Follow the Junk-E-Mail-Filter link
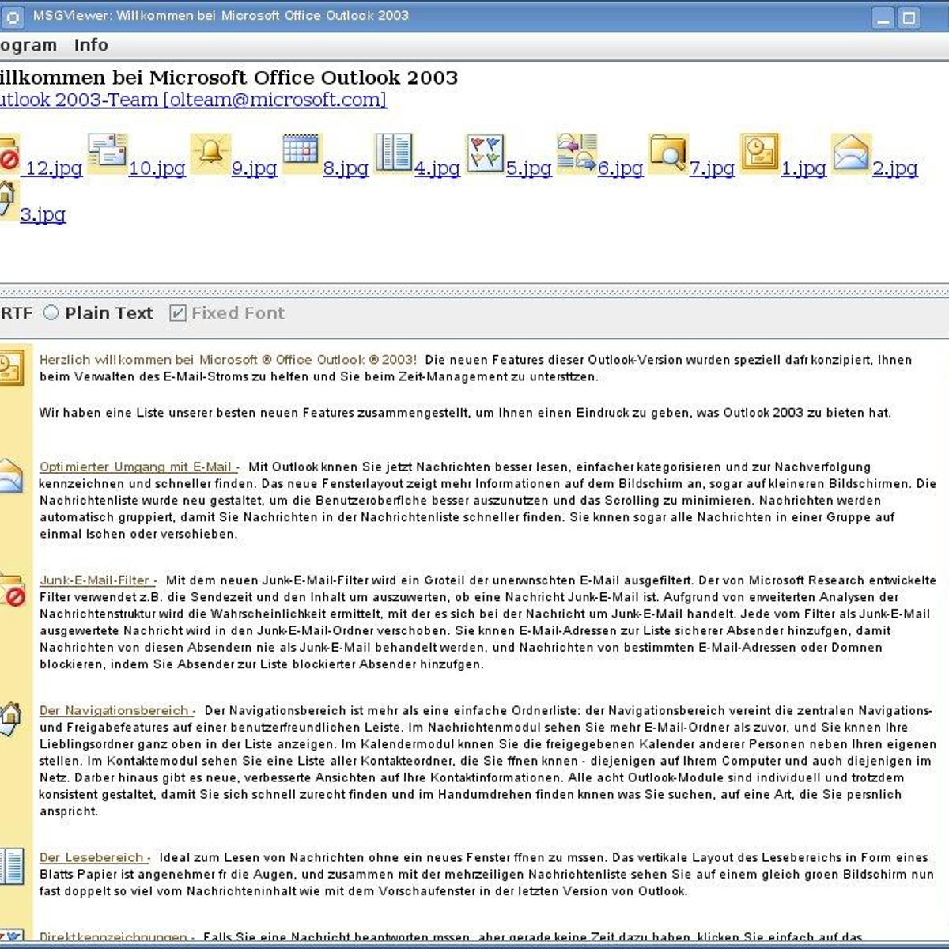 point(98,580)
